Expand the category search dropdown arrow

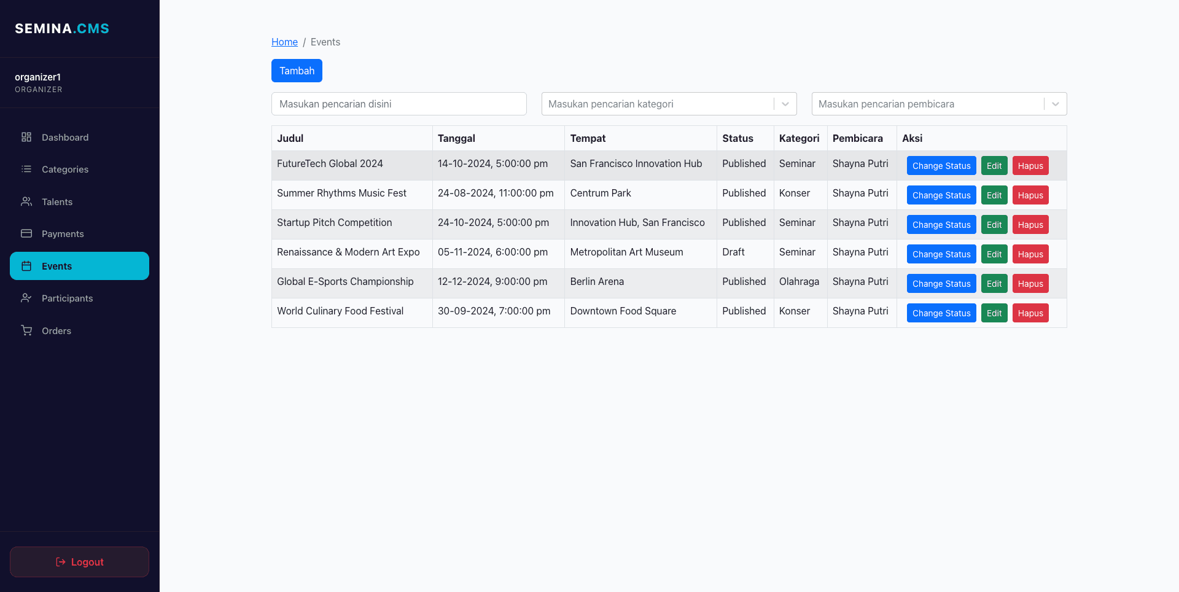[x=785, y=104]
